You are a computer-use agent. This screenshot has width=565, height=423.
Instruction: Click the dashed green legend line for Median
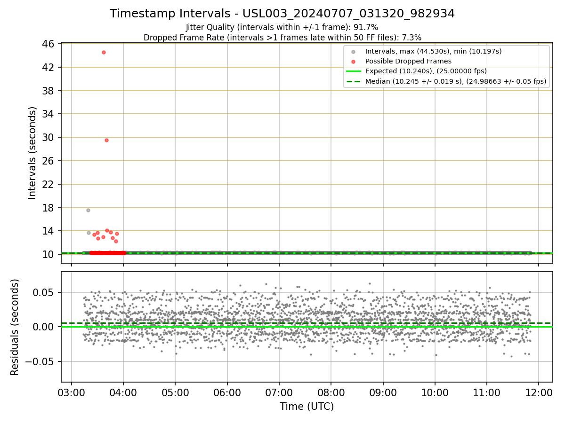[x=354, y=81]
